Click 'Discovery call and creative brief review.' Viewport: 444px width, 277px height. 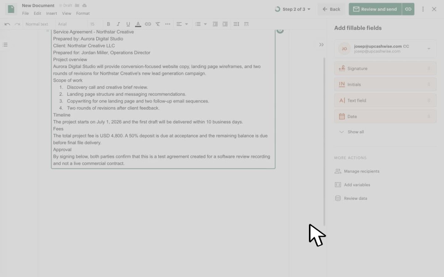coord(107,87)
